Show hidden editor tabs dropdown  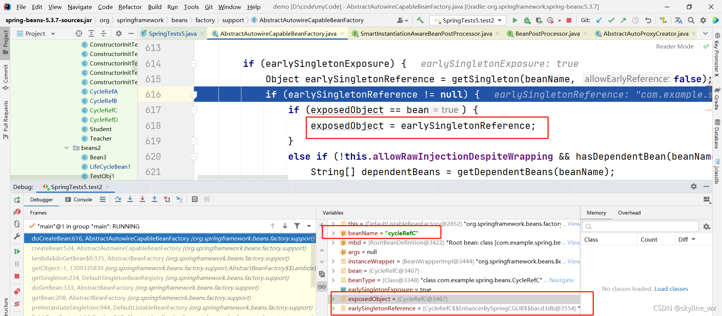pos(705,33)
